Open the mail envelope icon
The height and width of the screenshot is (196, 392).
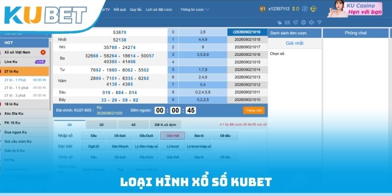287,23
